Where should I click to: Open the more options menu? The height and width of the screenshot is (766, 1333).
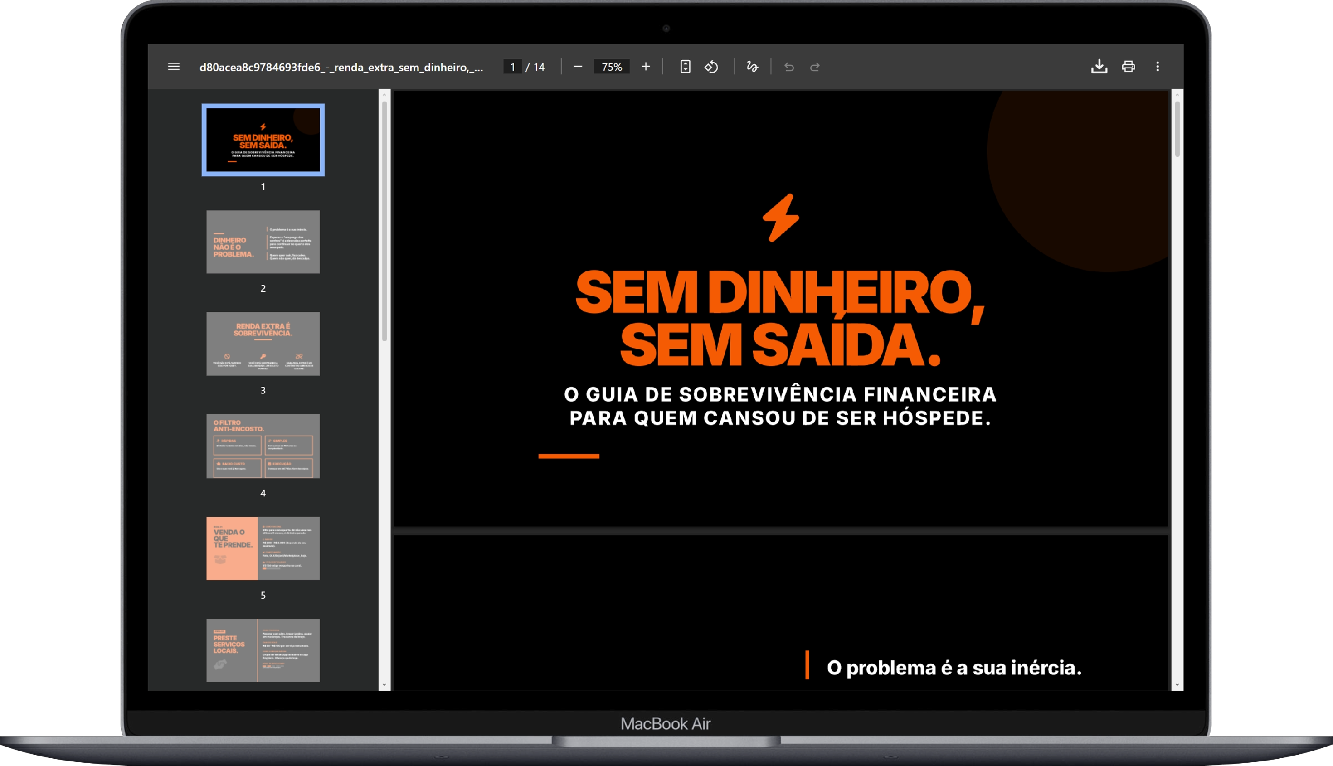(x=1158, y=66)
